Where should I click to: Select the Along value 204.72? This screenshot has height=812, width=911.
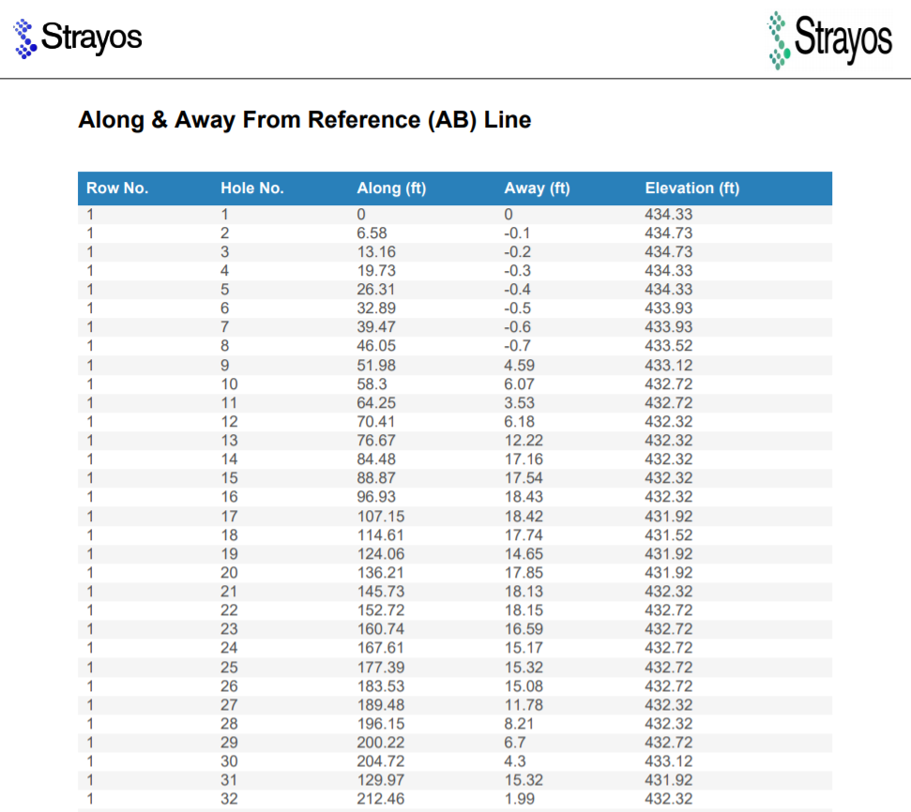point(381,761)
